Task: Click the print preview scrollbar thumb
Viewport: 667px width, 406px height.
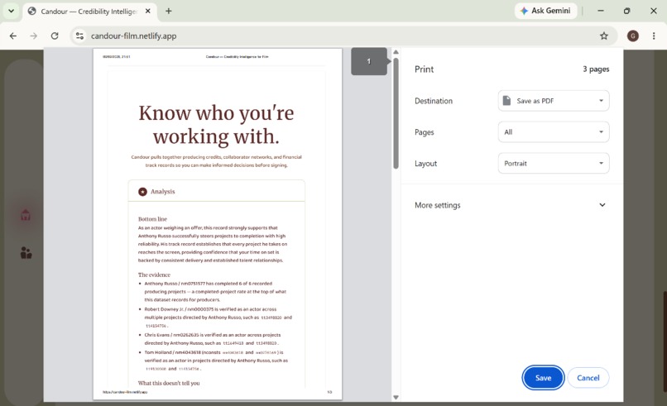Action: [x=396, y=113]
